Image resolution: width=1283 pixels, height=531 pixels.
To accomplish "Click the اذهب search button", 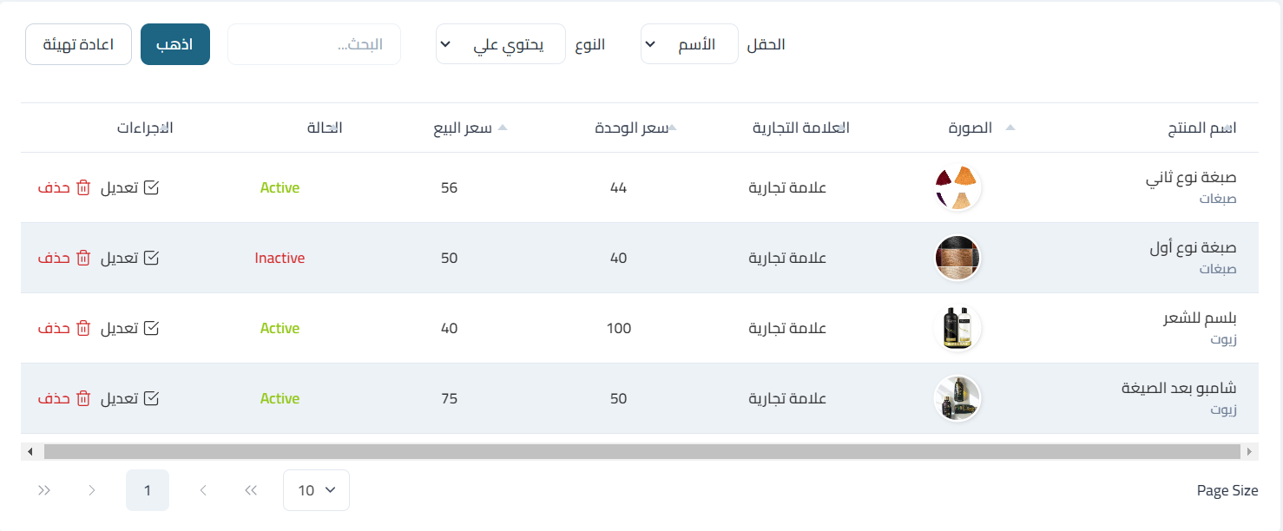I will coord(175,44).
